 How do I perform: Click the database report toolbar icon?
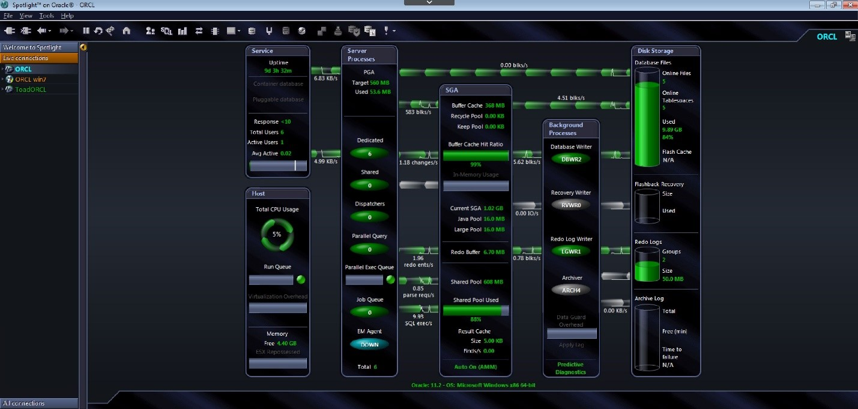click(370, 30)
